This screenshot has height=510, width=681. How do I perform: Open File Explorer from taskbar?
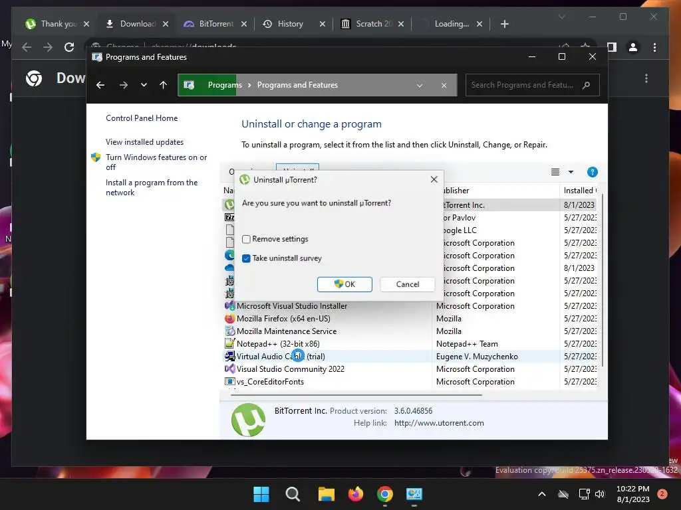tap(326, 494)
